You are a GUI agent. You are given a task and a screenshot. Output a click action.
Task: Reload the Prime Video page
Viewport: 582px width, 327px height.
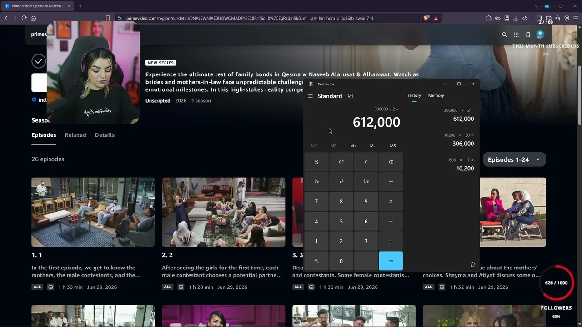[x=24, y=18]
